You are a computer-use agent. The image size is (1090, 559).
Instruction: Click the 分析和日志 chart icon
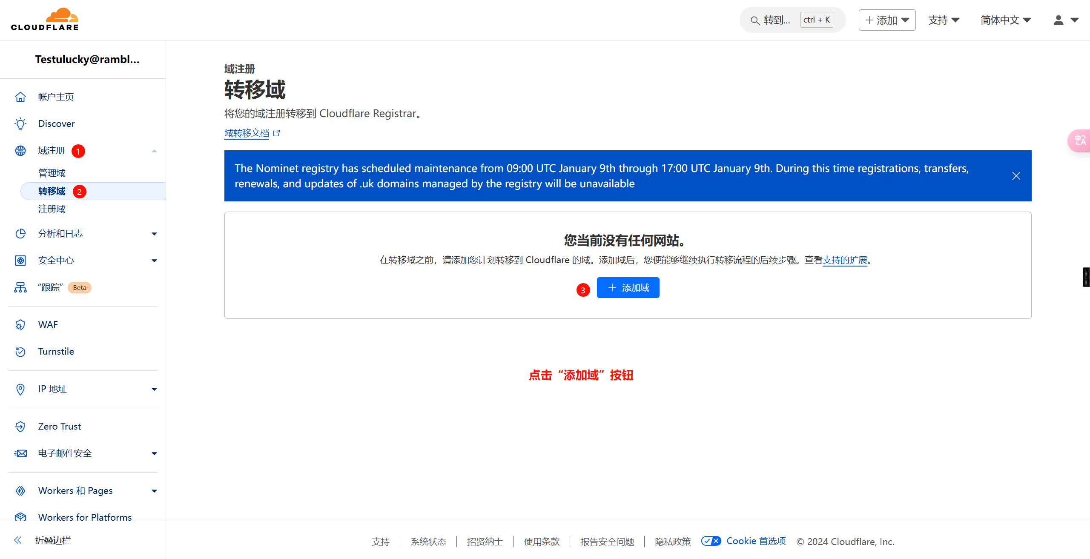[x=20, y=234]
